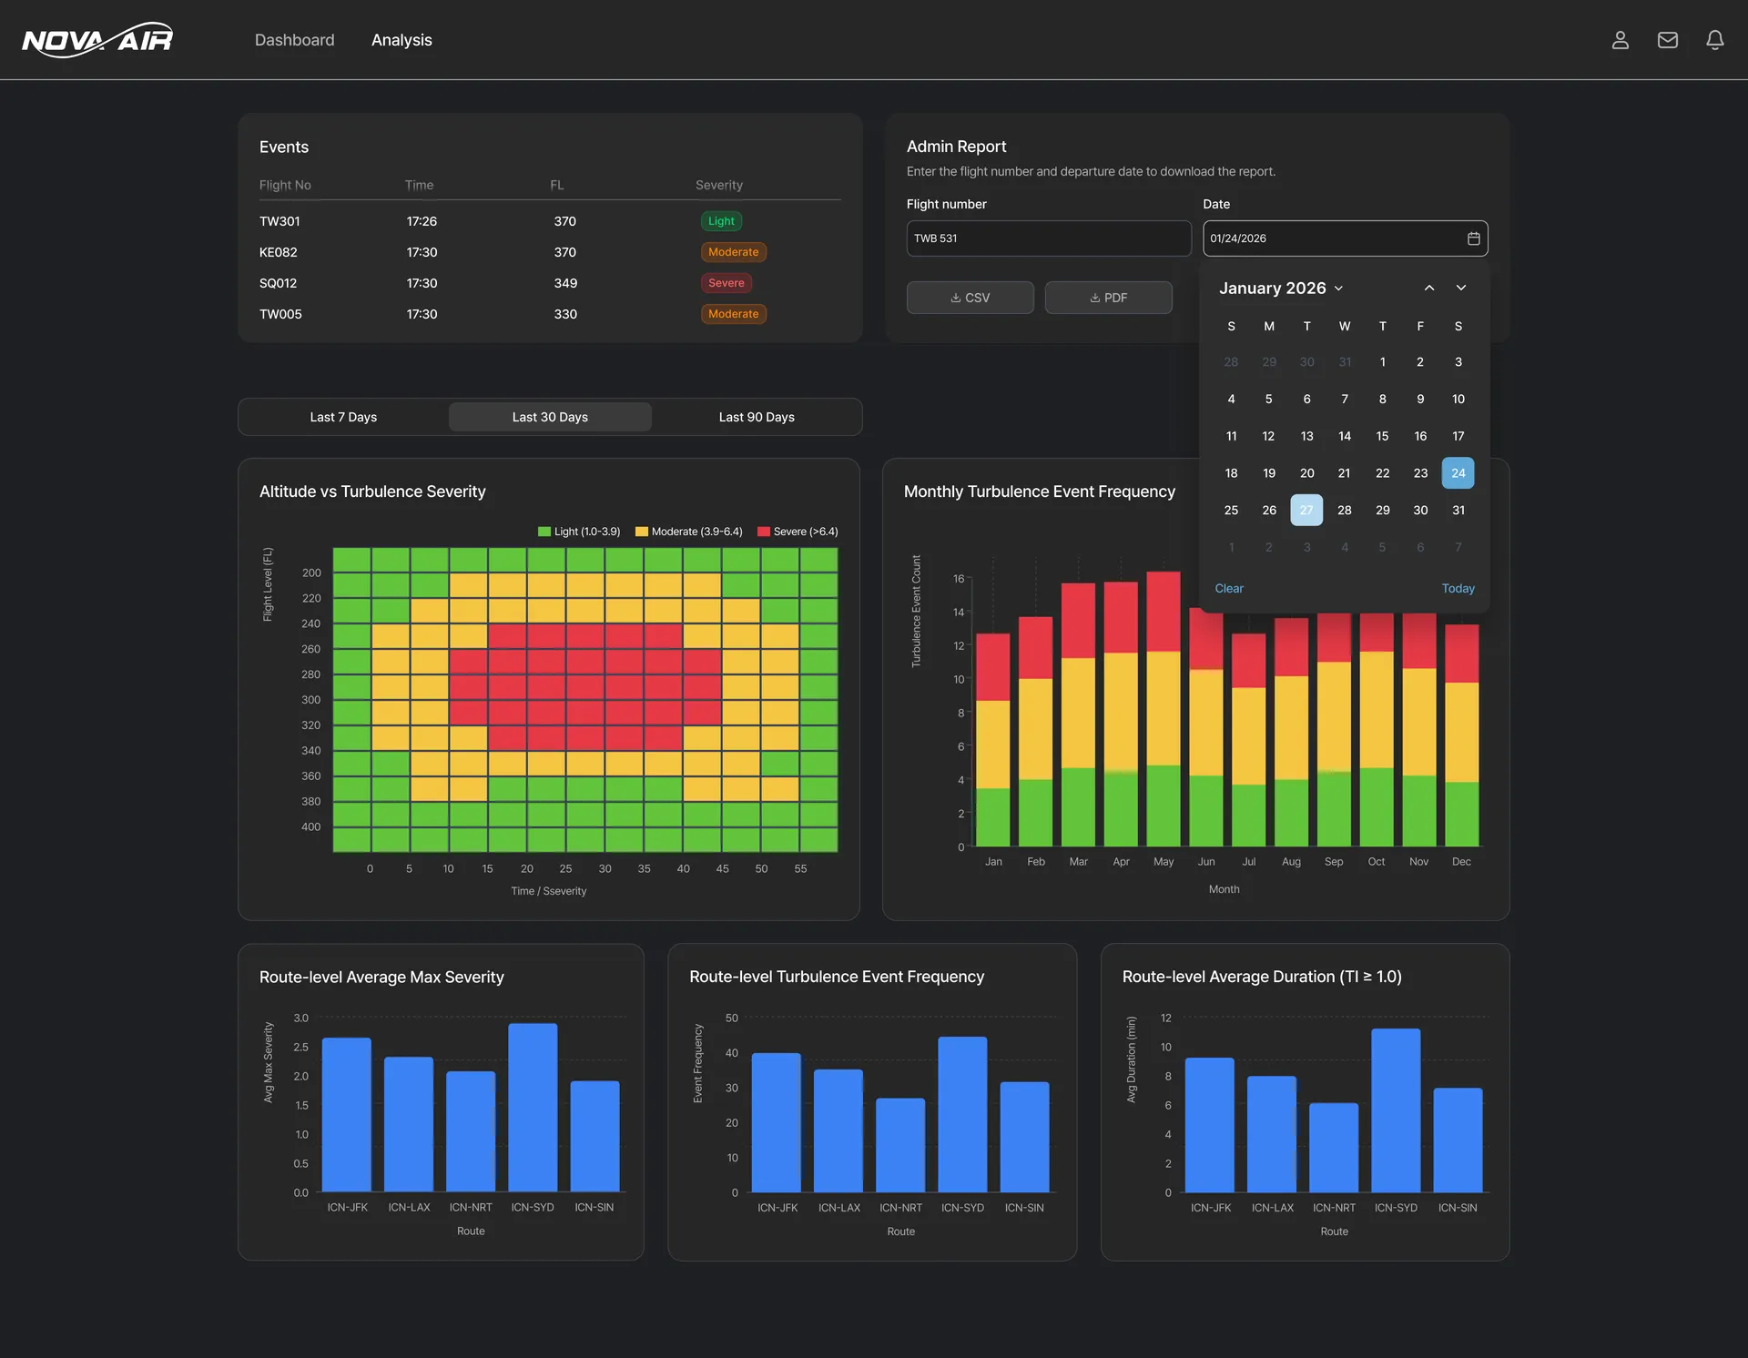Pick January 15 in the calendar

pos(1382,436)
